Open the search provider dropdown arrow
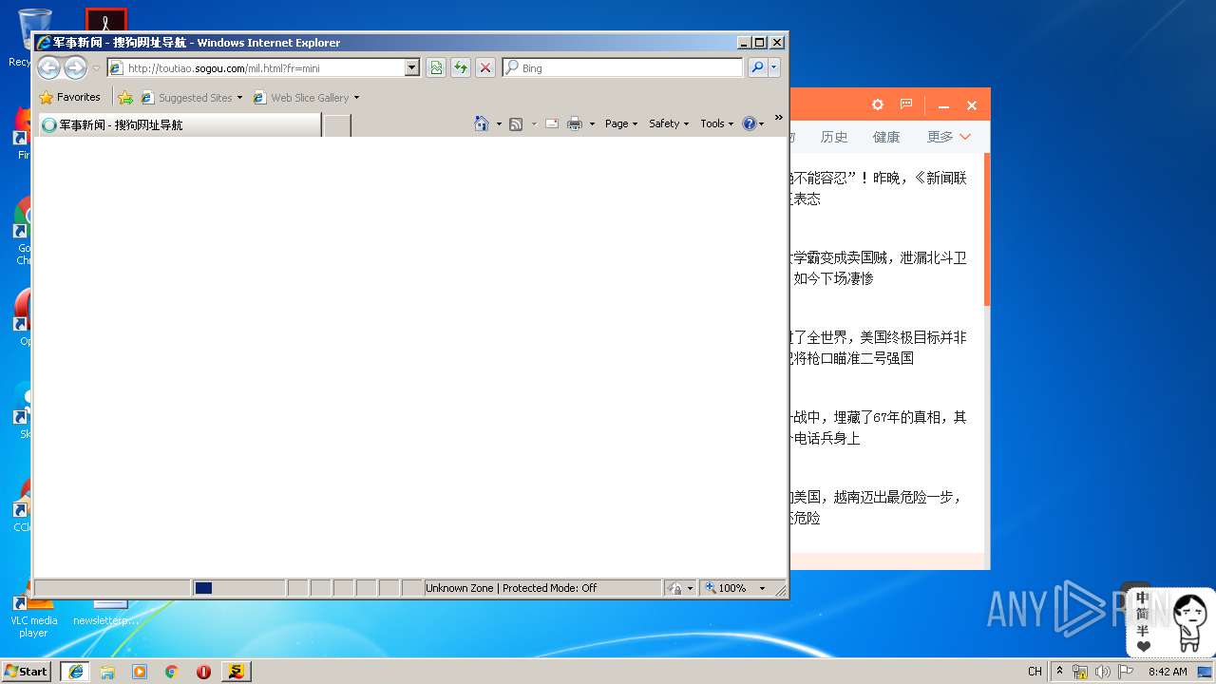This screenshot has height=684, width=1216. (774, 67)
